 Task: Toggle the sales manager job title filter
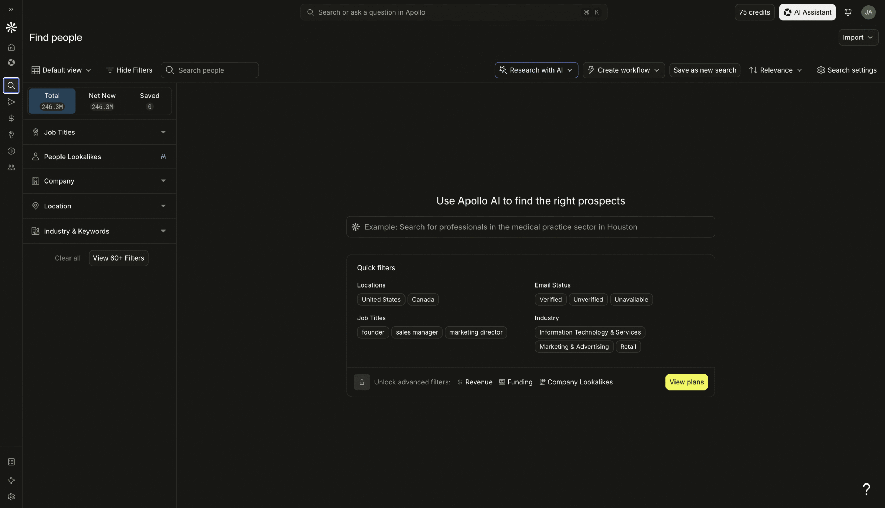tap(417, 332)
